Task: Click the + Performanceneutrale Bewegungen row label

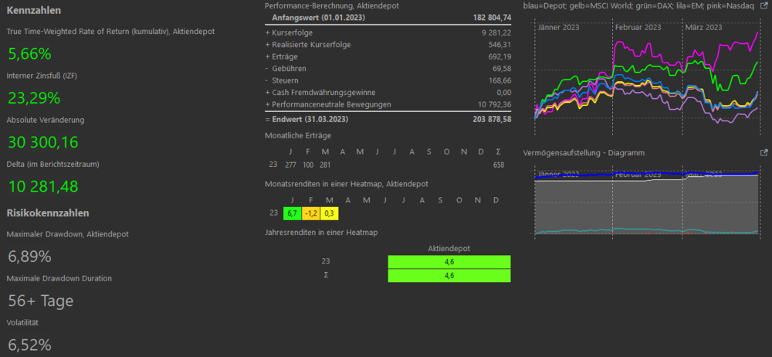Action: click(x=328, y=104)
